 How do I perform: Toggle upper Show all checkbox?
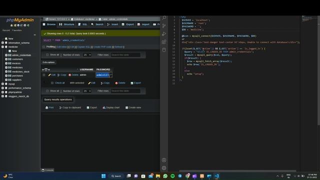[47, 55]
